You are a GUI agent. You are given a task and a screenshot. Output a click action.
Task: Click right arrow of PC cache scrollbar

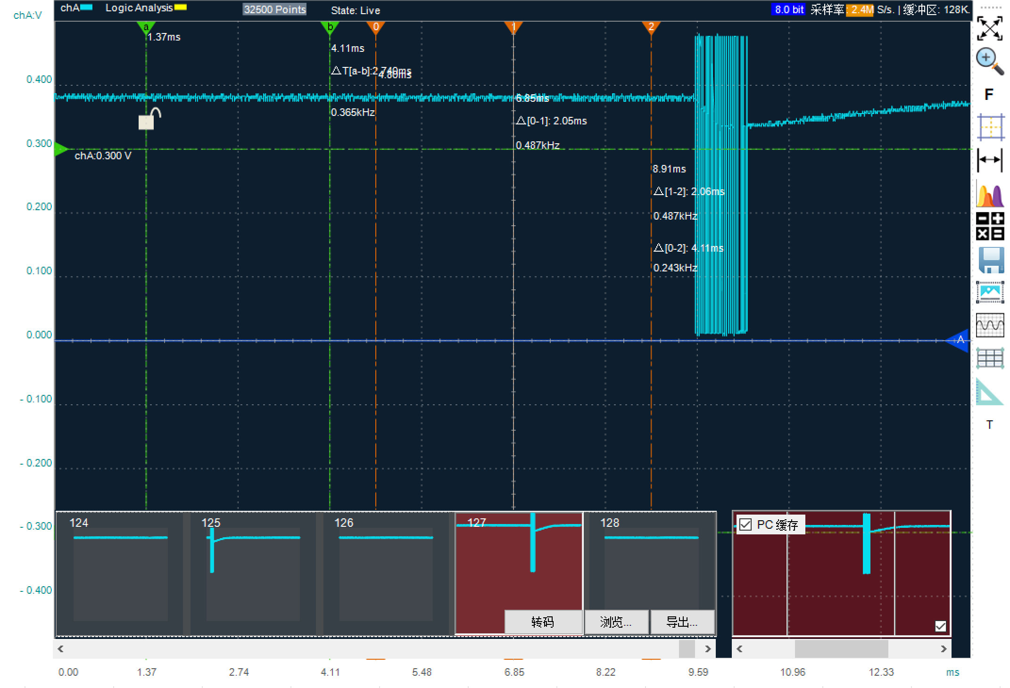click(x=944, y=649)
